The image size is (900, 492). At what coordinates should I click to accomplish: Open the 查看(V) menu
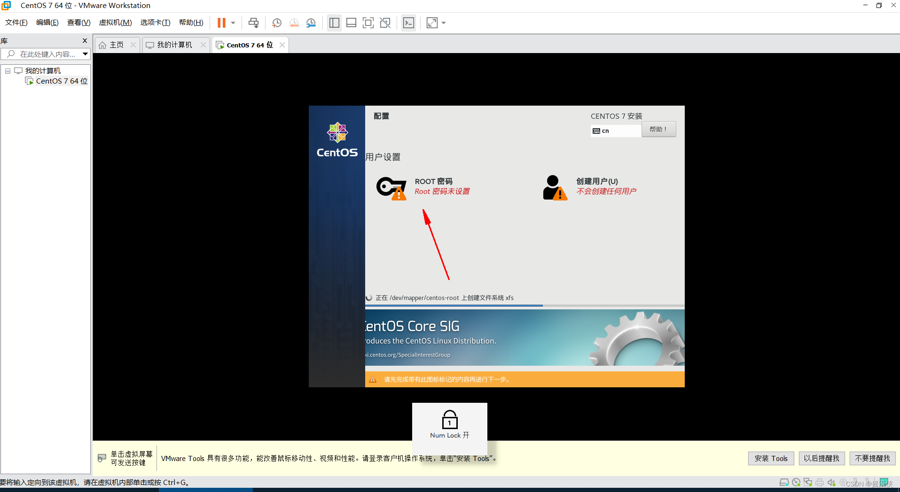point(78,23)
